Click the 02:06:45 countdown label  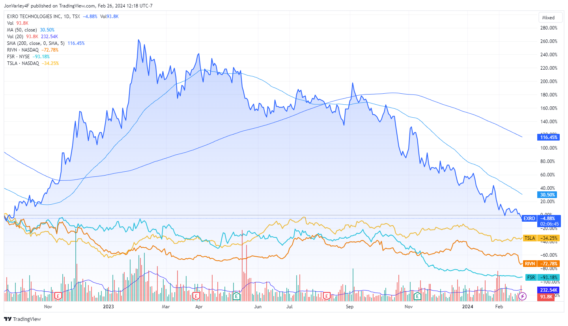[548, 224]
